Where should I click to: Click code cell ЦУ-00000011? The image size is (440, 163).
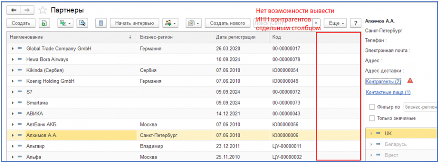tap(292, 146)
